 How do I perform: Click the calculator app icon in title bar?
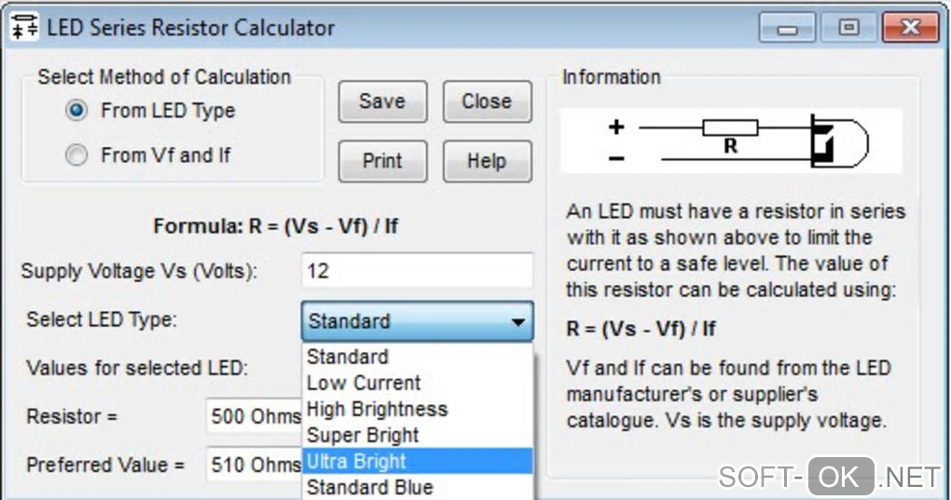click(24, 27)
